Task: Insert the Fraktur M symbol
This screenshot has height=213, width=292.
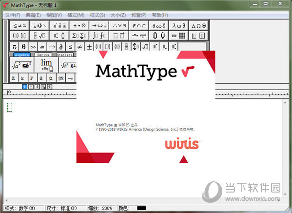Action: [x=61, y=78]
